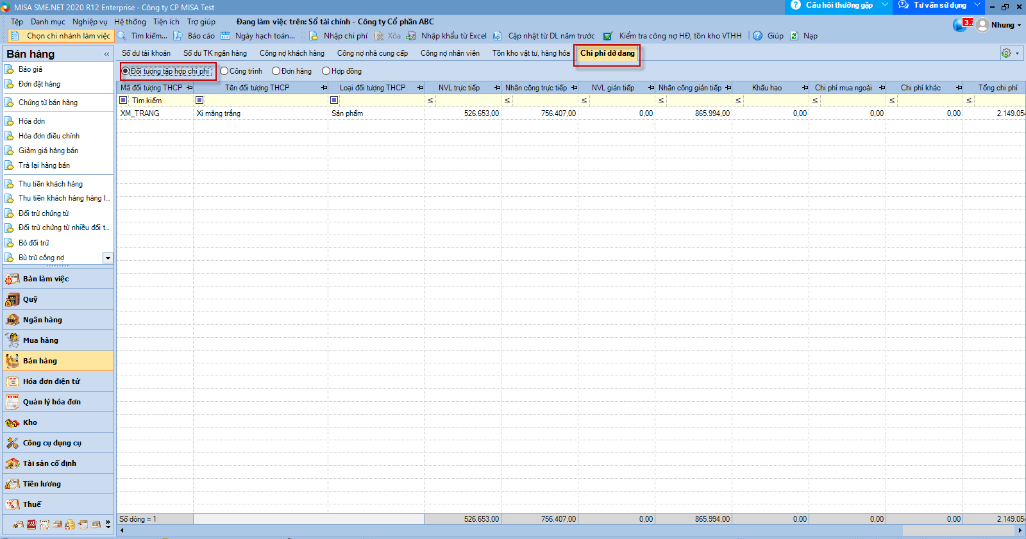Select Công trình radio button
The height and width of the screenshot is (539, 1026).
click(x=224, y=71)
